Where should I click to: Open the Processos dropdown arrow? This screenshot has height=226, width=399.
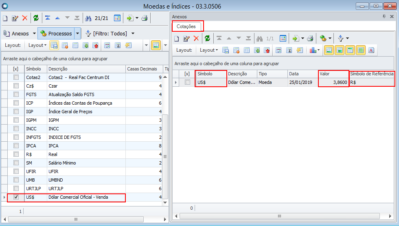tap(78, 33)
